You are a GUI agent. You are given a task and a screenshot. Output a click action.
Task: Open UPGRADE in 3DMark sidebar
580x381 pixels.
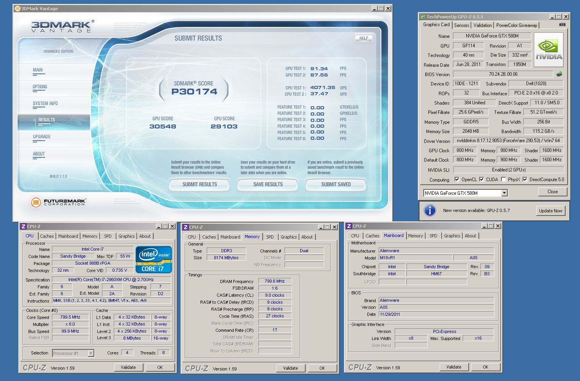coord(42,137)
